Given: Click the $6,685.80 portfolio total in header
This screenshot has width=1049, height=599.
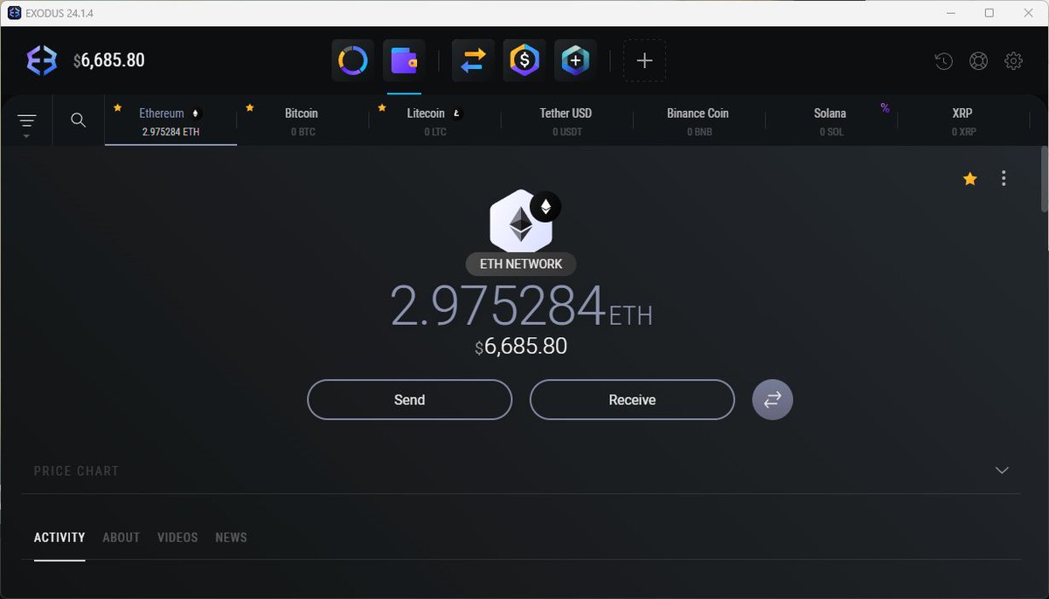Looking at the screenshot, I should (x=109, y=60).
